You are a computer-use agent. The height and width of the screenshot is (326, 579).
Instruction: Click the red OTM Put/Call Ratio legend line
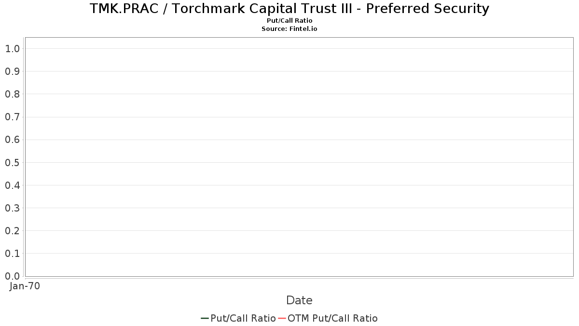[282, 318]
